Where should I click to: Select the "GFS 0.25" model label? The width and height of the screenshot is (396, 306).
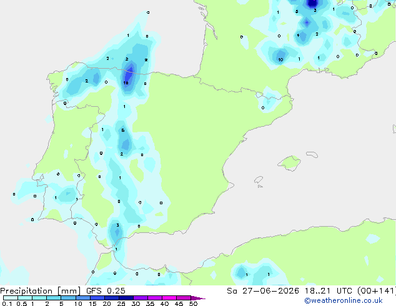(x=106, y=291)
